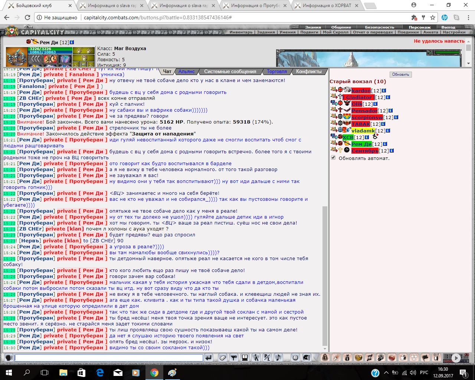This screenshot has width=475, height=380.
Task: Open the Настройки link
Action: [454, 32]
